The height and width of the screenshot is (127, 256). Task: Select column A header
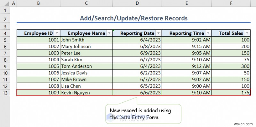[x=13, y=3]
